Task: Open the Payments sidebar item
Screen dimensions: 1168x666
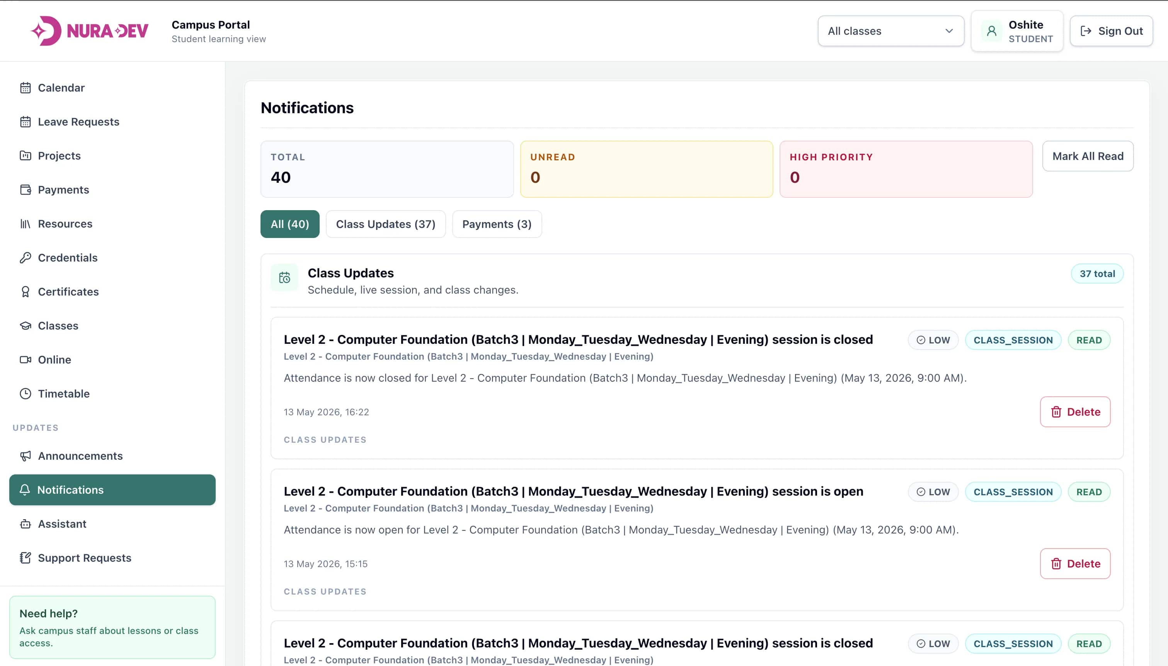Action: pyautogui.click(x=112, y=190)
